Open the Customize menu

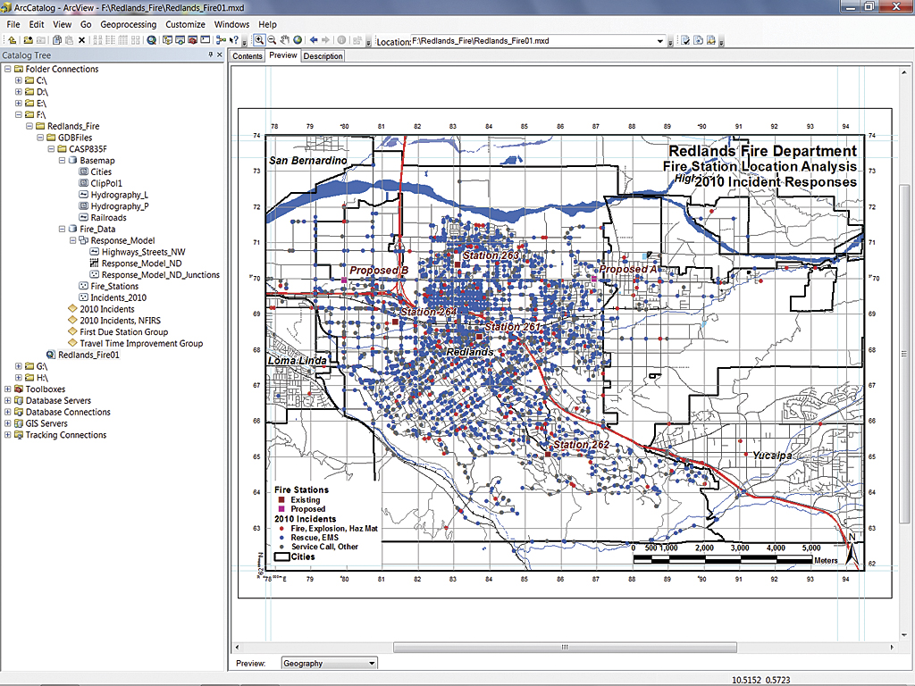point(185,24)
